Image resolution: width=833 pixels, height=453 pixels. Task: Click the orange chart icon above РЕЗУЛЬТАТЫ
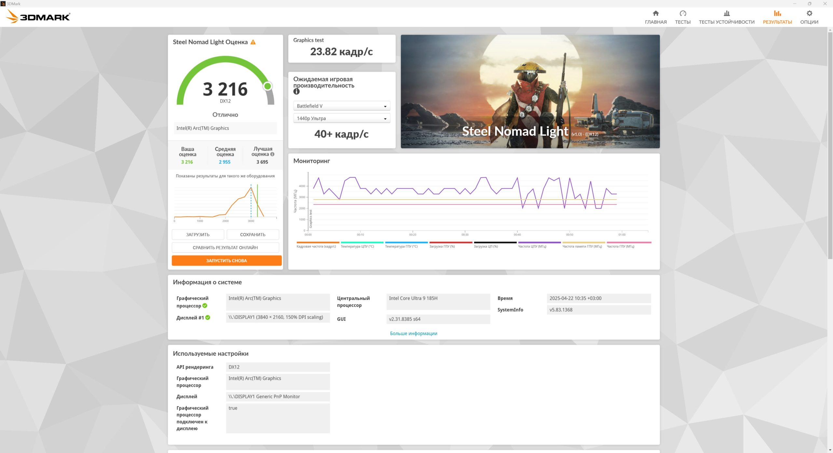(x=777, y=13)
